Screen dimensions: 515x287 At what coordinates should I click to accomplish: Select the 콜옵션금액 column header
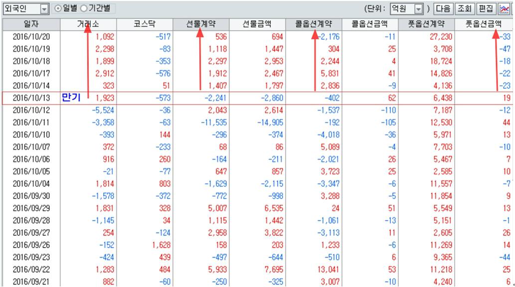(x=370, y=24)
